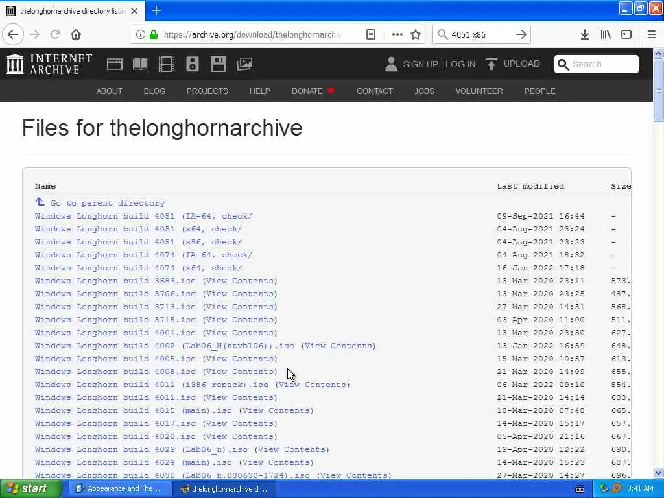
Task: Toggle reader view icon in address bar
Action: [370, 34]
